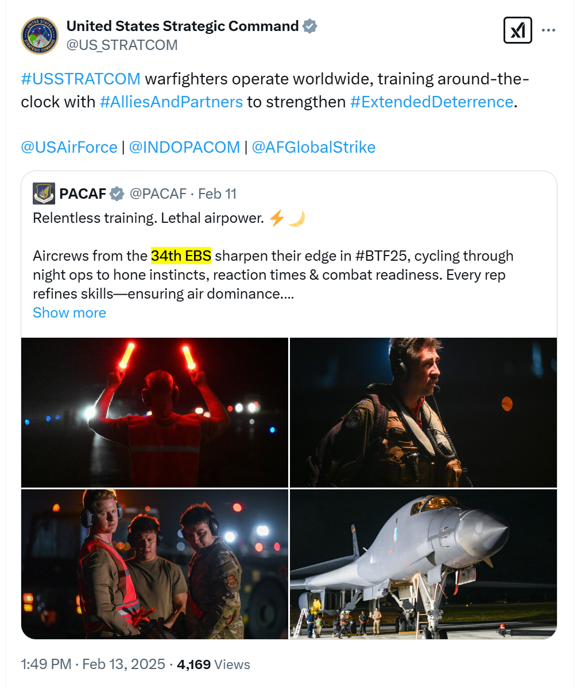The height and width of the screenshot is (688, 577).
Task: Expand quoted post with Show more
Action: [69, 313]
